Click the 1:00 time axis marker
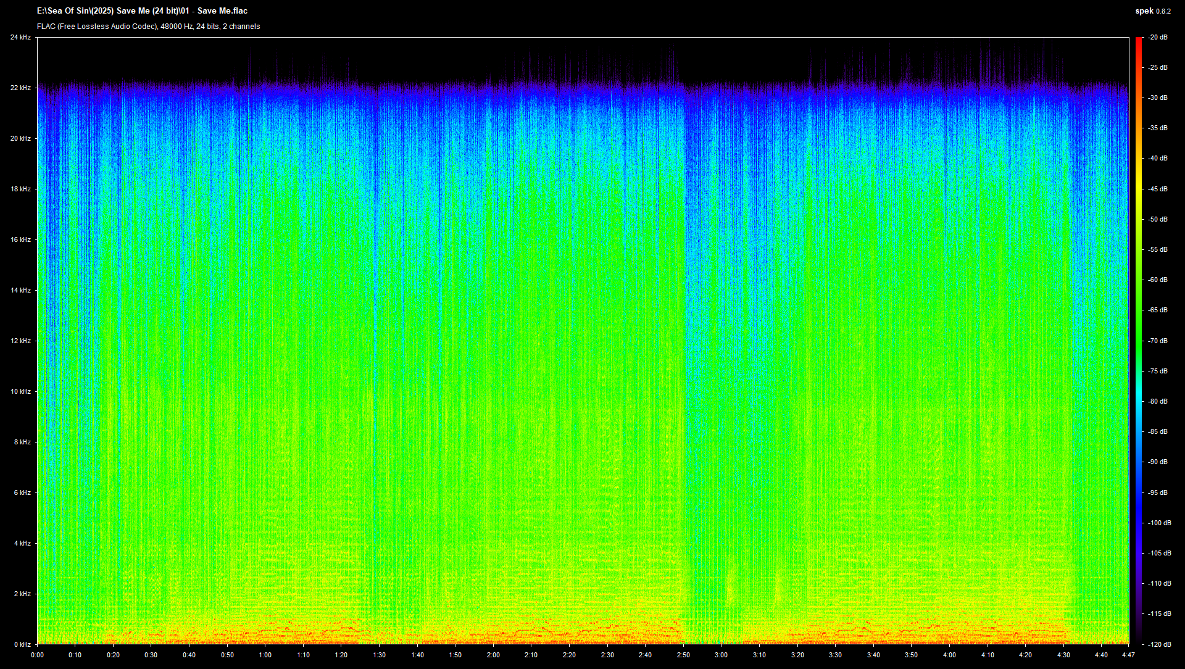1185x669 pixels. tap(265, 655)
